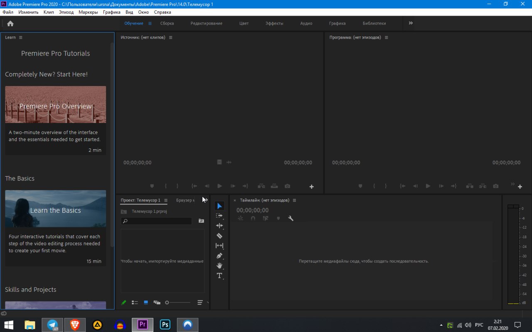
Task: Switch Project panel to Icon view
Action: coord(146,302)
